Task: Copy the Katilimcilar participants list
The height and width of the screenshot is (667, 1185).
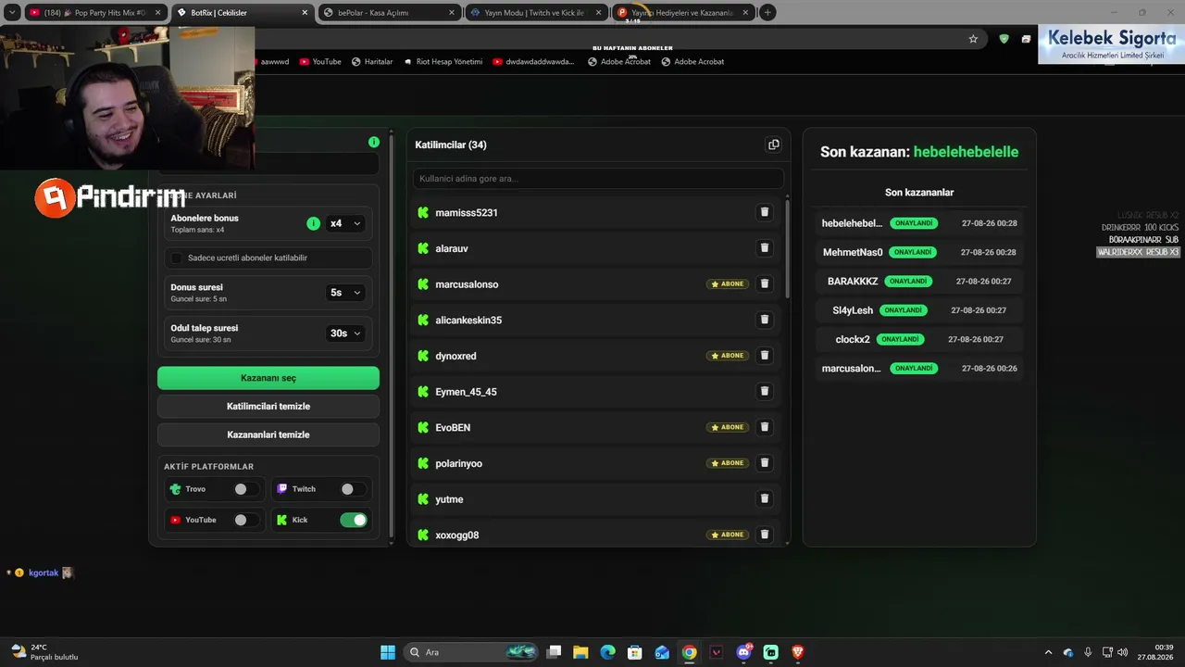Action: click(774, 145)
